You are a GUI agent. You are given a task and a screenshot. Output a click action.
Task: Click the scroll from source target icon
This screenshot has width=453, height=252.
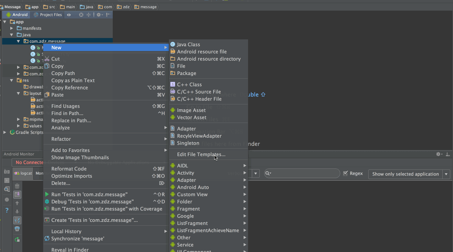click(81, 15)
